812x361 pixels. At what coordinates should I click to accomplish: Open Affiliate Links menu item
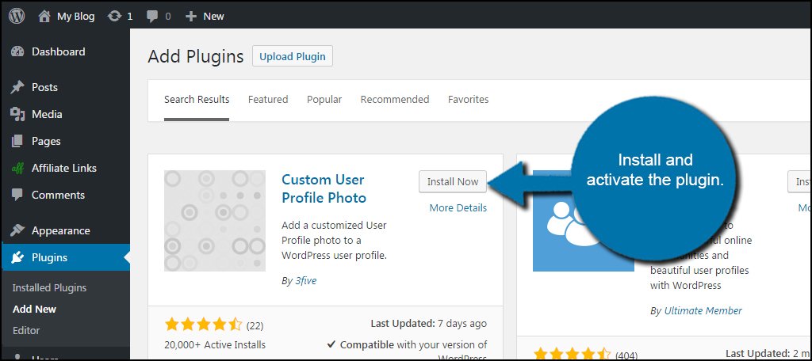[x=65, y=168]
